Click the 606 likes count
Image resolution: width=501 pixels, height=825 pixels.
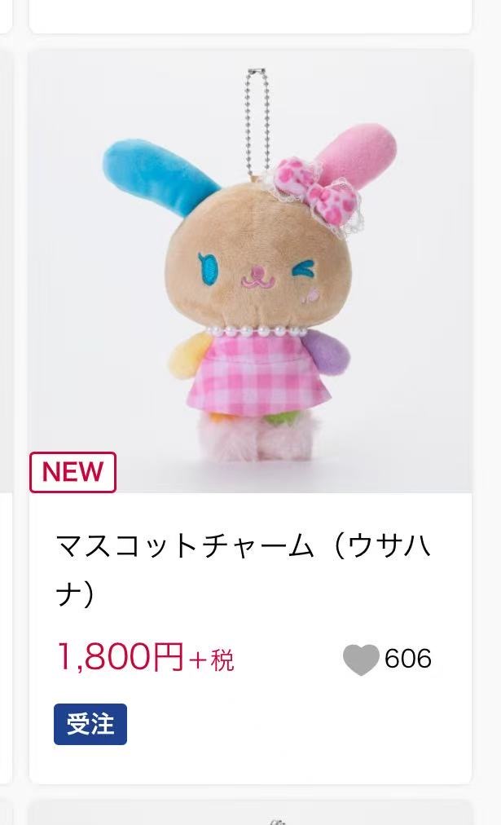pos(408,659)
